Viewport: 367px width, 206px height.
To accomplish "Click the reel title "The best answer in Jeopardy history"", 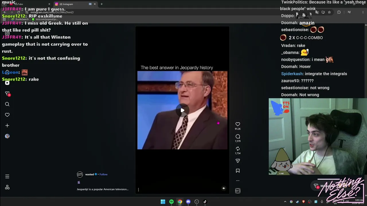I will (x=177, y=68).
